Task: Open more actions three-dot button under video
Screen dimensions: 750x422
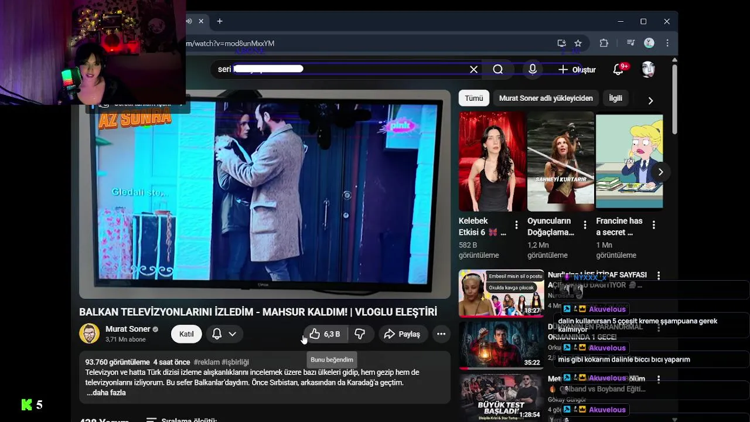Action: 441,333
